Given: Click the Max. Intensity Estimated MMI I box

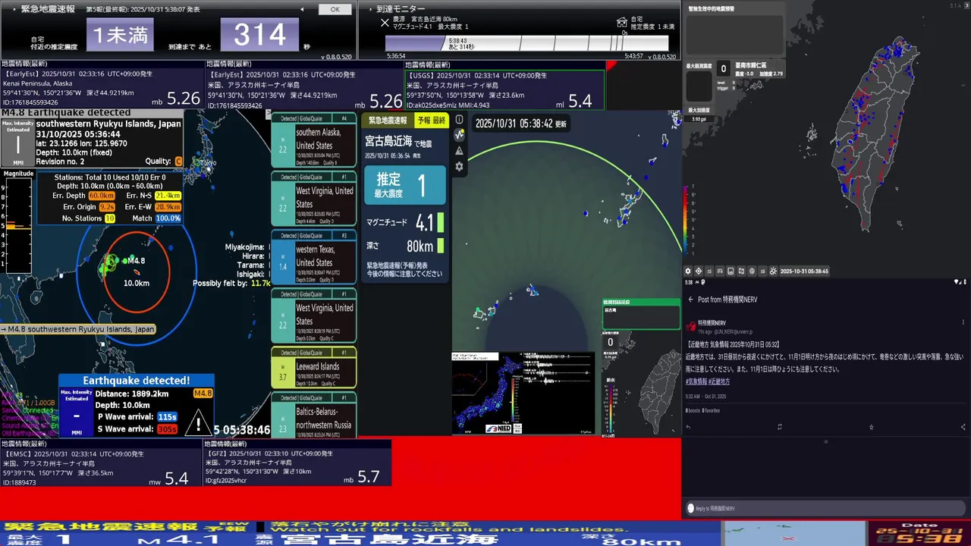Looking at the screenshot, I should point(17,143).
